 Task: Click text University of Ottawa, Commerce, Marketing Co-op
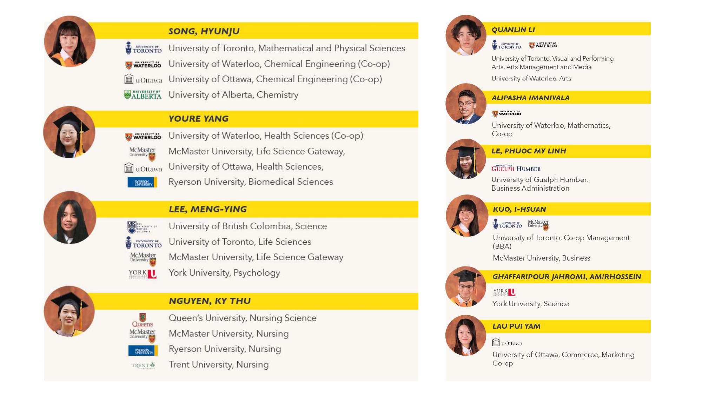coord(563,359)
